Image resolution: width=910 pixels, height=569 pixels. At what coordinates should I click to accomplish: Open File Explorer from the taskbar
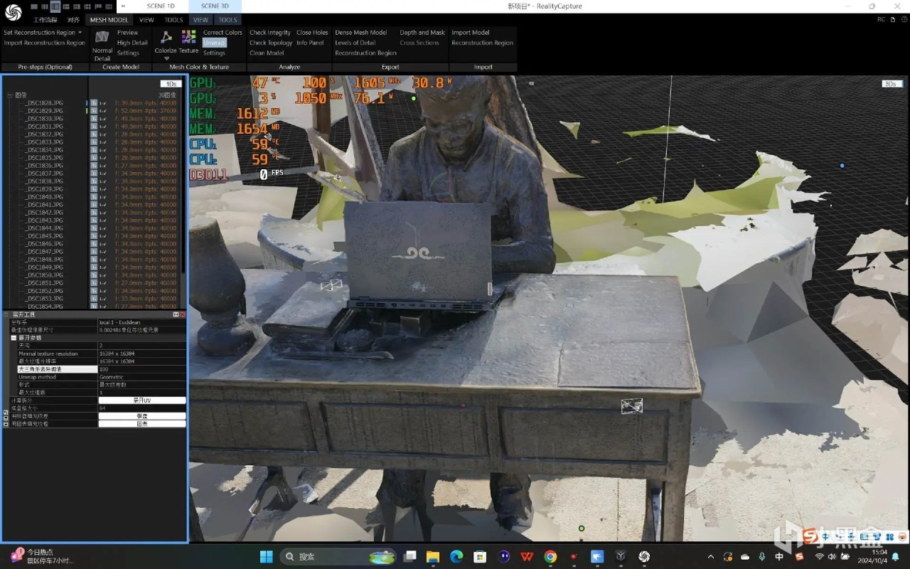point(433,556)
